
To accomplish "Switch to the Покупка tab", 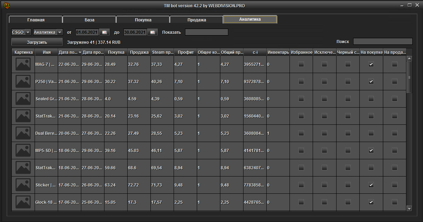I will [x=143, y=20].
